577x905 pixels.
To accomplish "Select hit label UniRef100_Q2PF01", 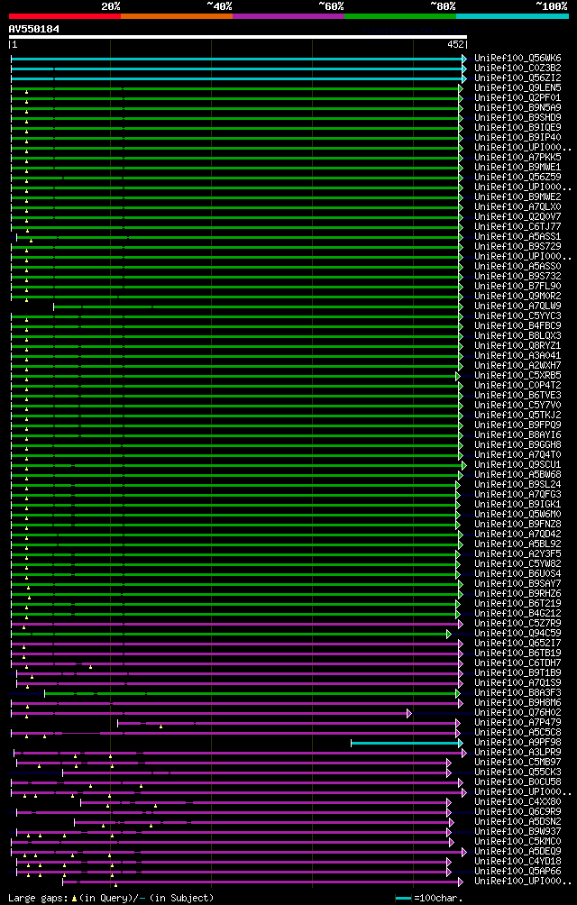I will (x=517, y=98).
